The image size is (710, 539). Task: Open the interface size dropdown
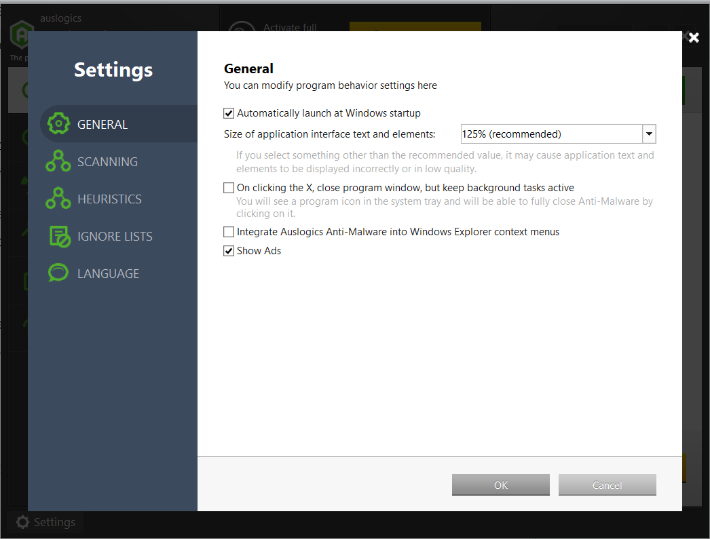pos(649,134)
